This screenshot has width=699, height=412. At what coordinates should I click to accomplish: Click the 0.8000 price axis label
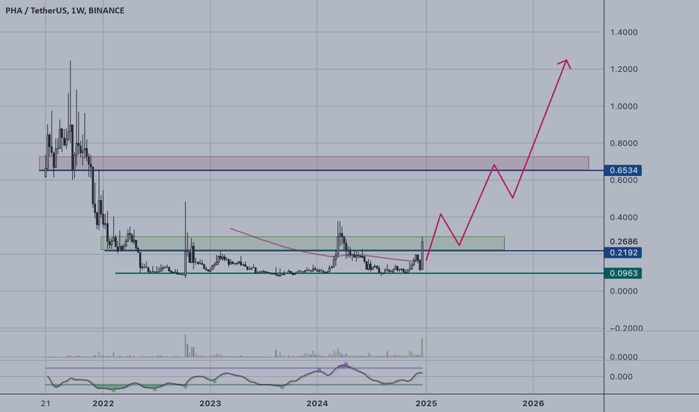tap(624, 143)
